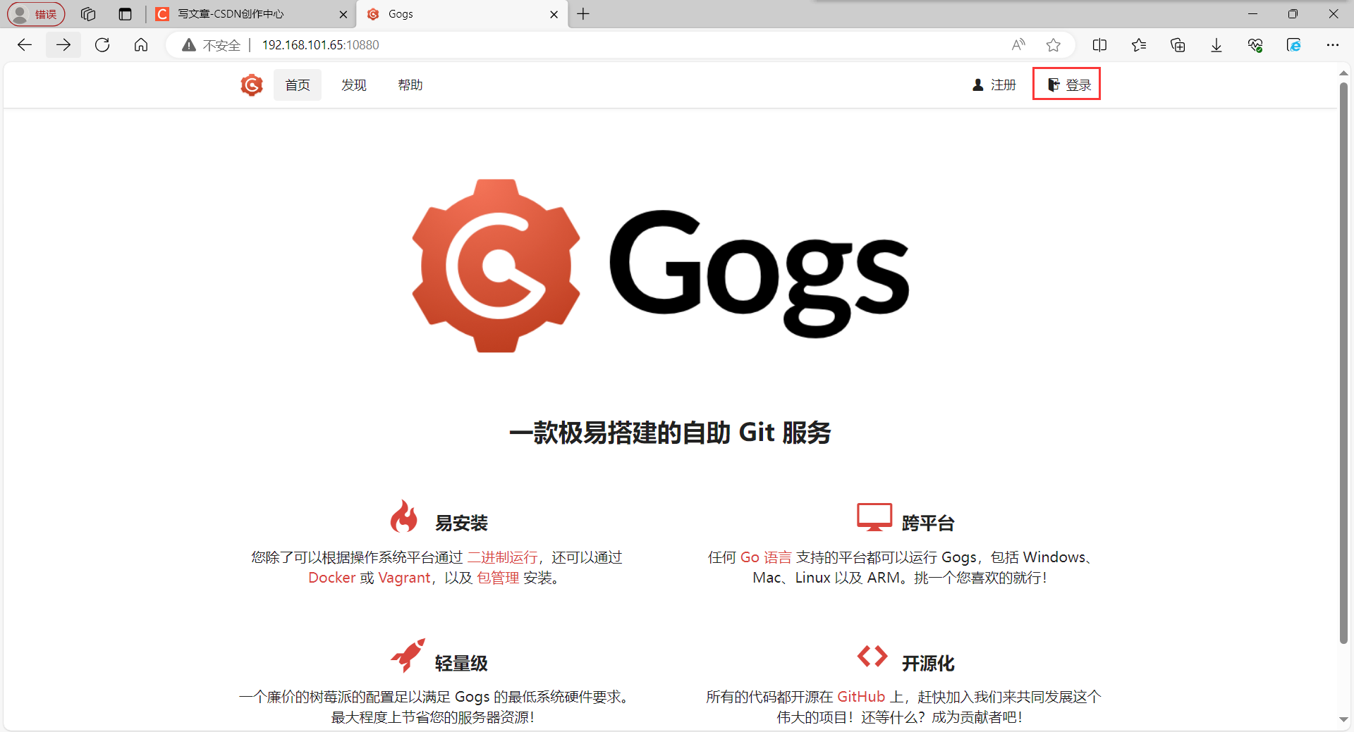Click the scrollbar down arrow

(x=1343, y=719)
